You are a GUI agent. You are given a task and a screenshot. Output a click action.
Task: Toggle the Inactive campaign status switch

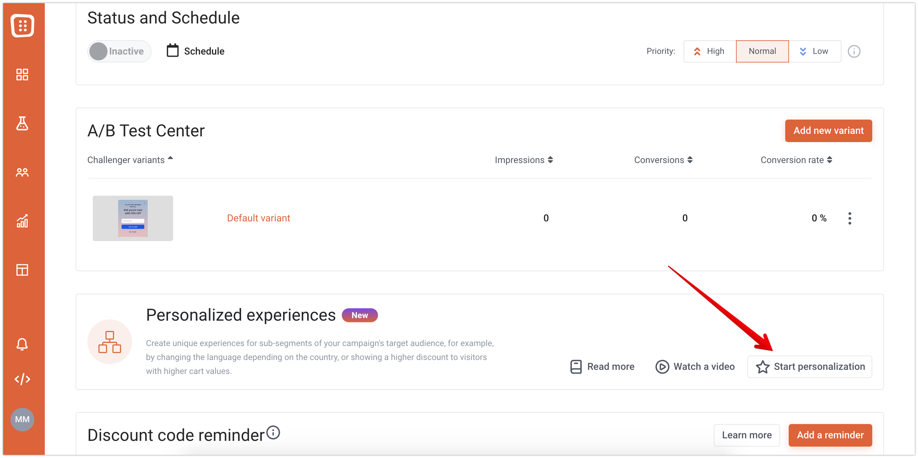[x=119, y=51]
